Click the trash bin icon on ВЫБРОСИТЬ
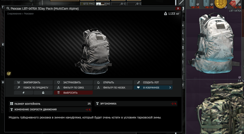This screenshot has height=134, width=244. (x=59, y=93)
